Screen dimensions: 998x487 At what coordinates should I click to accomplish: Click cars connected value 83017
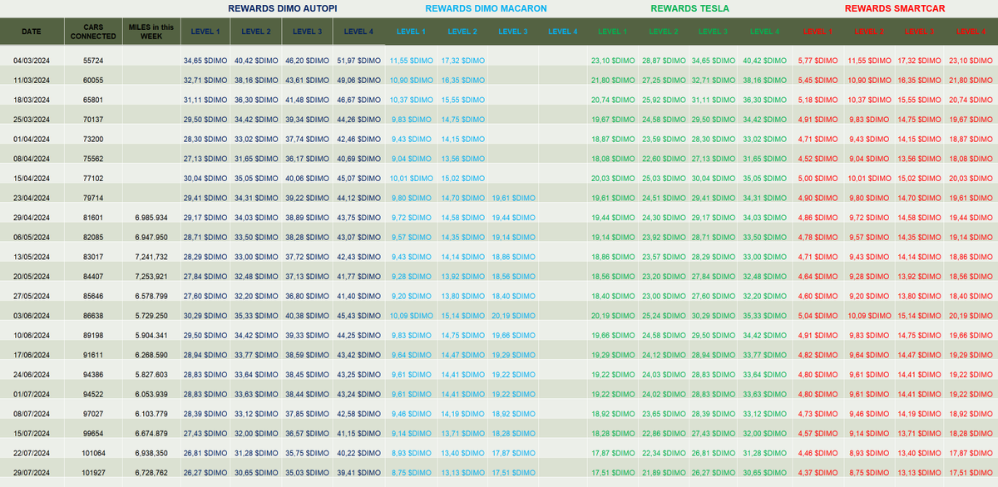pyautogui.click(x=93, y=257)
